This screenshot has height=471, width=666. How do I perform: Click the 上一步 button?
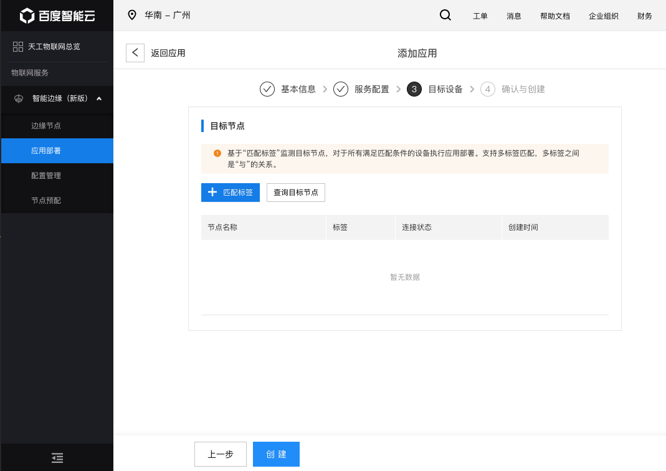tap(221, 454)
